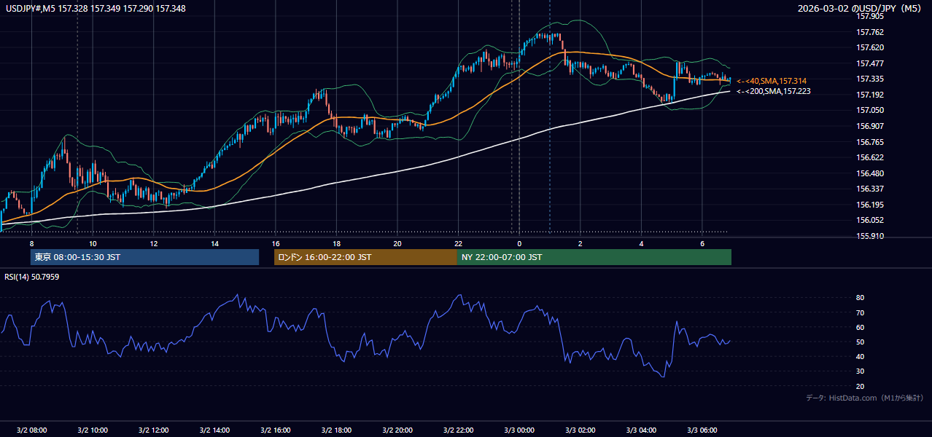Click RSI scale value 80
Screen dimensions: 932x437
[861, 298]
